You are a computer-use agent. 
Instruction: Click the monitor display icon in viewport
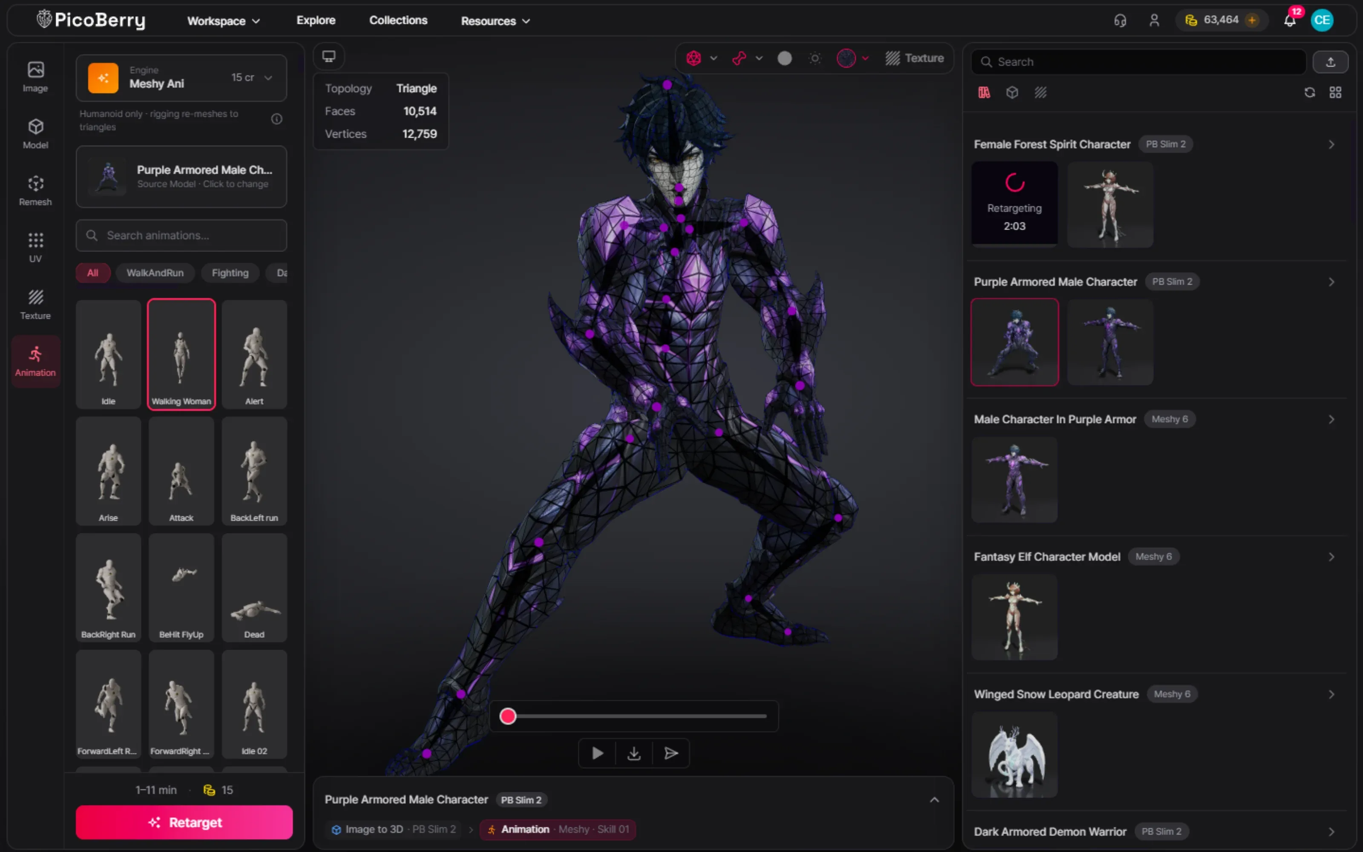tap(329, 56)
